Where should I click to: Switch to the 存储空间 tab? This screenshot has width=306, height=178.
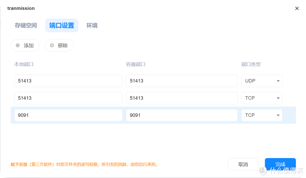coord(26,25)
